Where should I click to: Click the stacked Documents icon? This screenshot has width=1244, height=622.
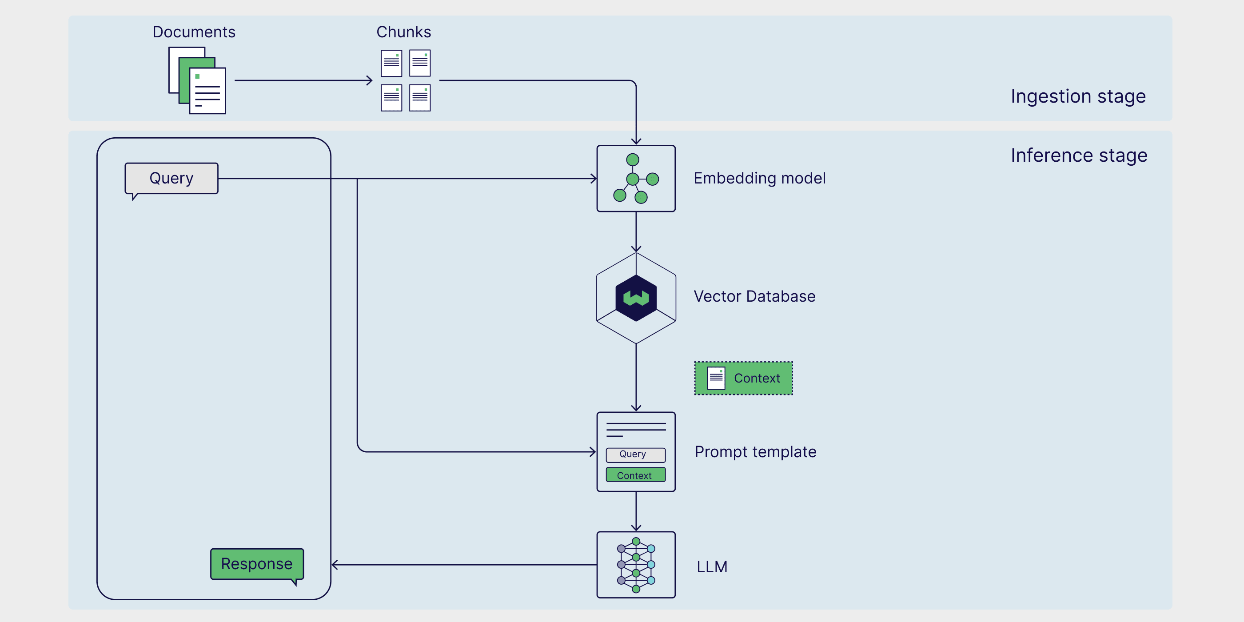point(197,80)
